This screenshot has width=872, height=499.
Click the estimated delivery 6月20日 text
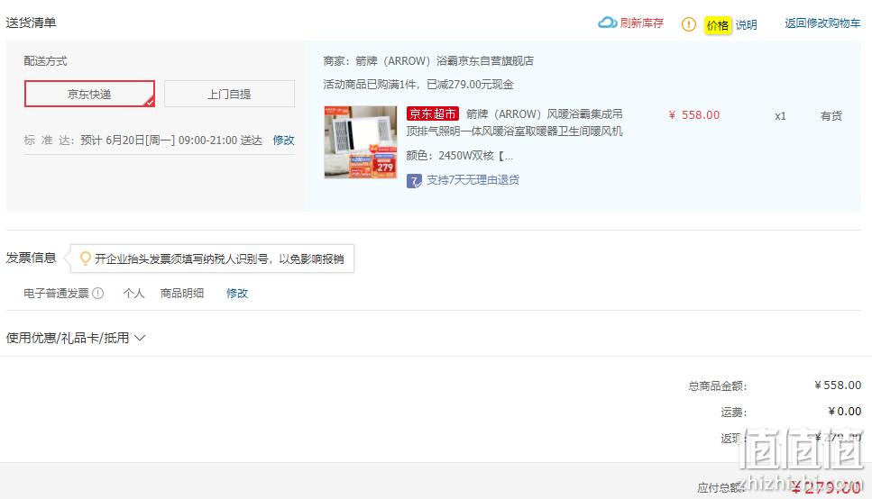point(171,140)
